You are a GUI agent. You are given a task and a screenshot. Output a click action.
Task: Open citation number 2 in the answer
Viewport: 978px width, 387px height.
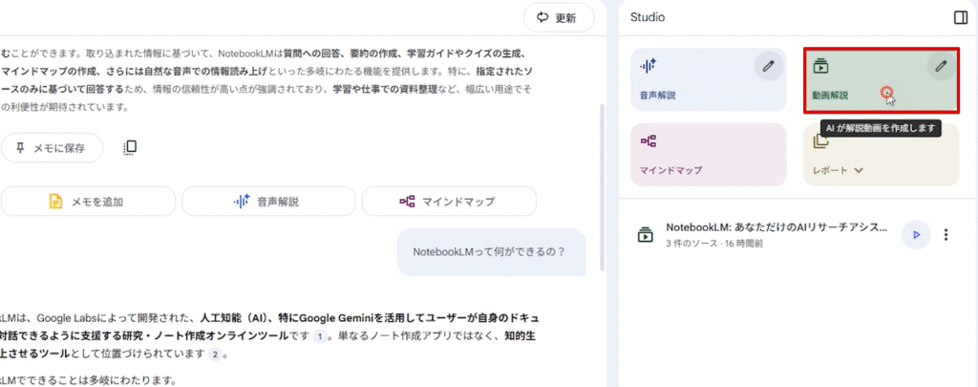tap(216, 355)
